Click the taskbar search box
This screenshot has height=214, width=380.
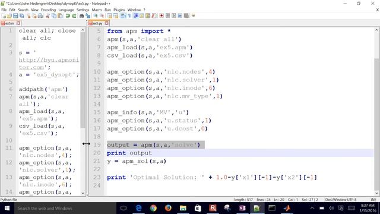tap(65, 208)
